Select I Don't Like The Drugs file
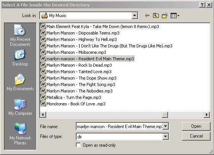The height and width of the screenshot is (155, 214). (x=109, y=46)
